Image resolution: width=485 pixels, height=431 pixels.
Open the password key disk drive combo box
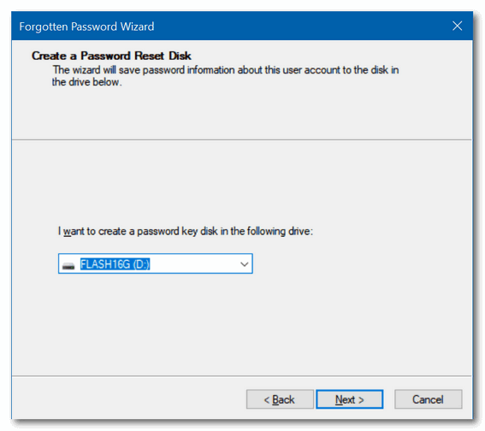click(x=156, y=263)
